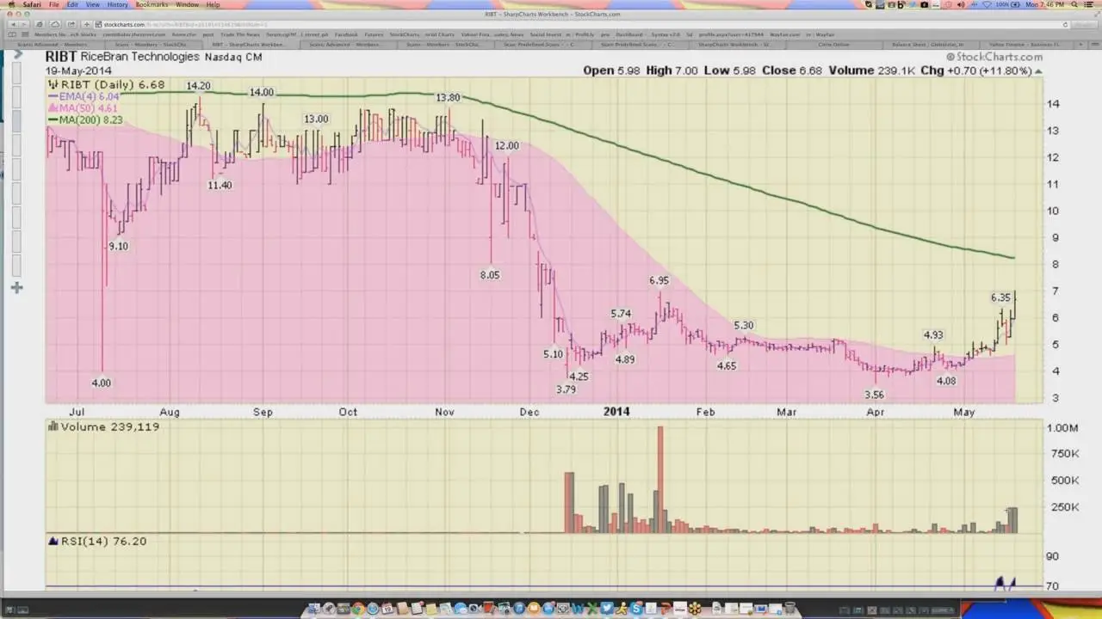Open Finder from the Dock
Screen dimensions: 1102x619
pyautogui.click(x=314, y=608)
